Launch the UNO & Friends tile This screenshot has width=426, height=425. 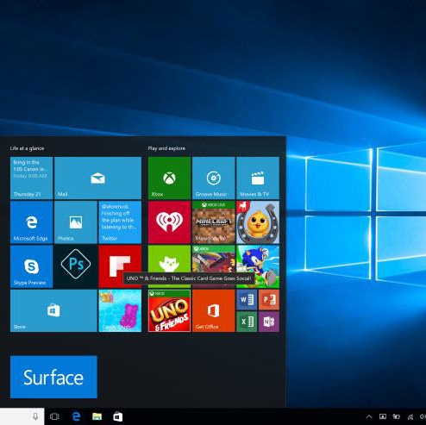pyautogui.click(x=169, y=310)
